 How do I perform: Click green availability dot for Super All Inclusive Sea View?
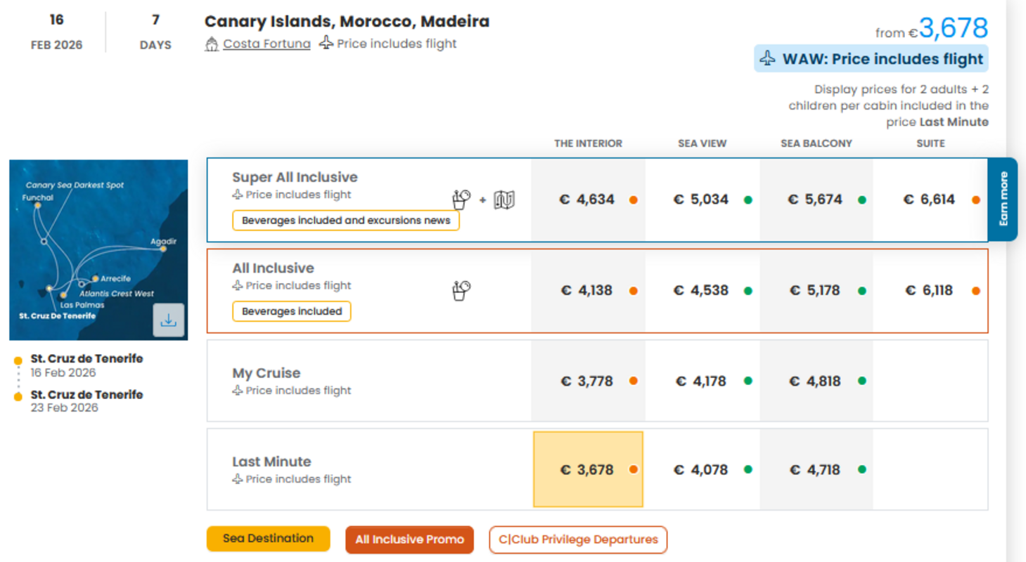(x=748, y=200)
